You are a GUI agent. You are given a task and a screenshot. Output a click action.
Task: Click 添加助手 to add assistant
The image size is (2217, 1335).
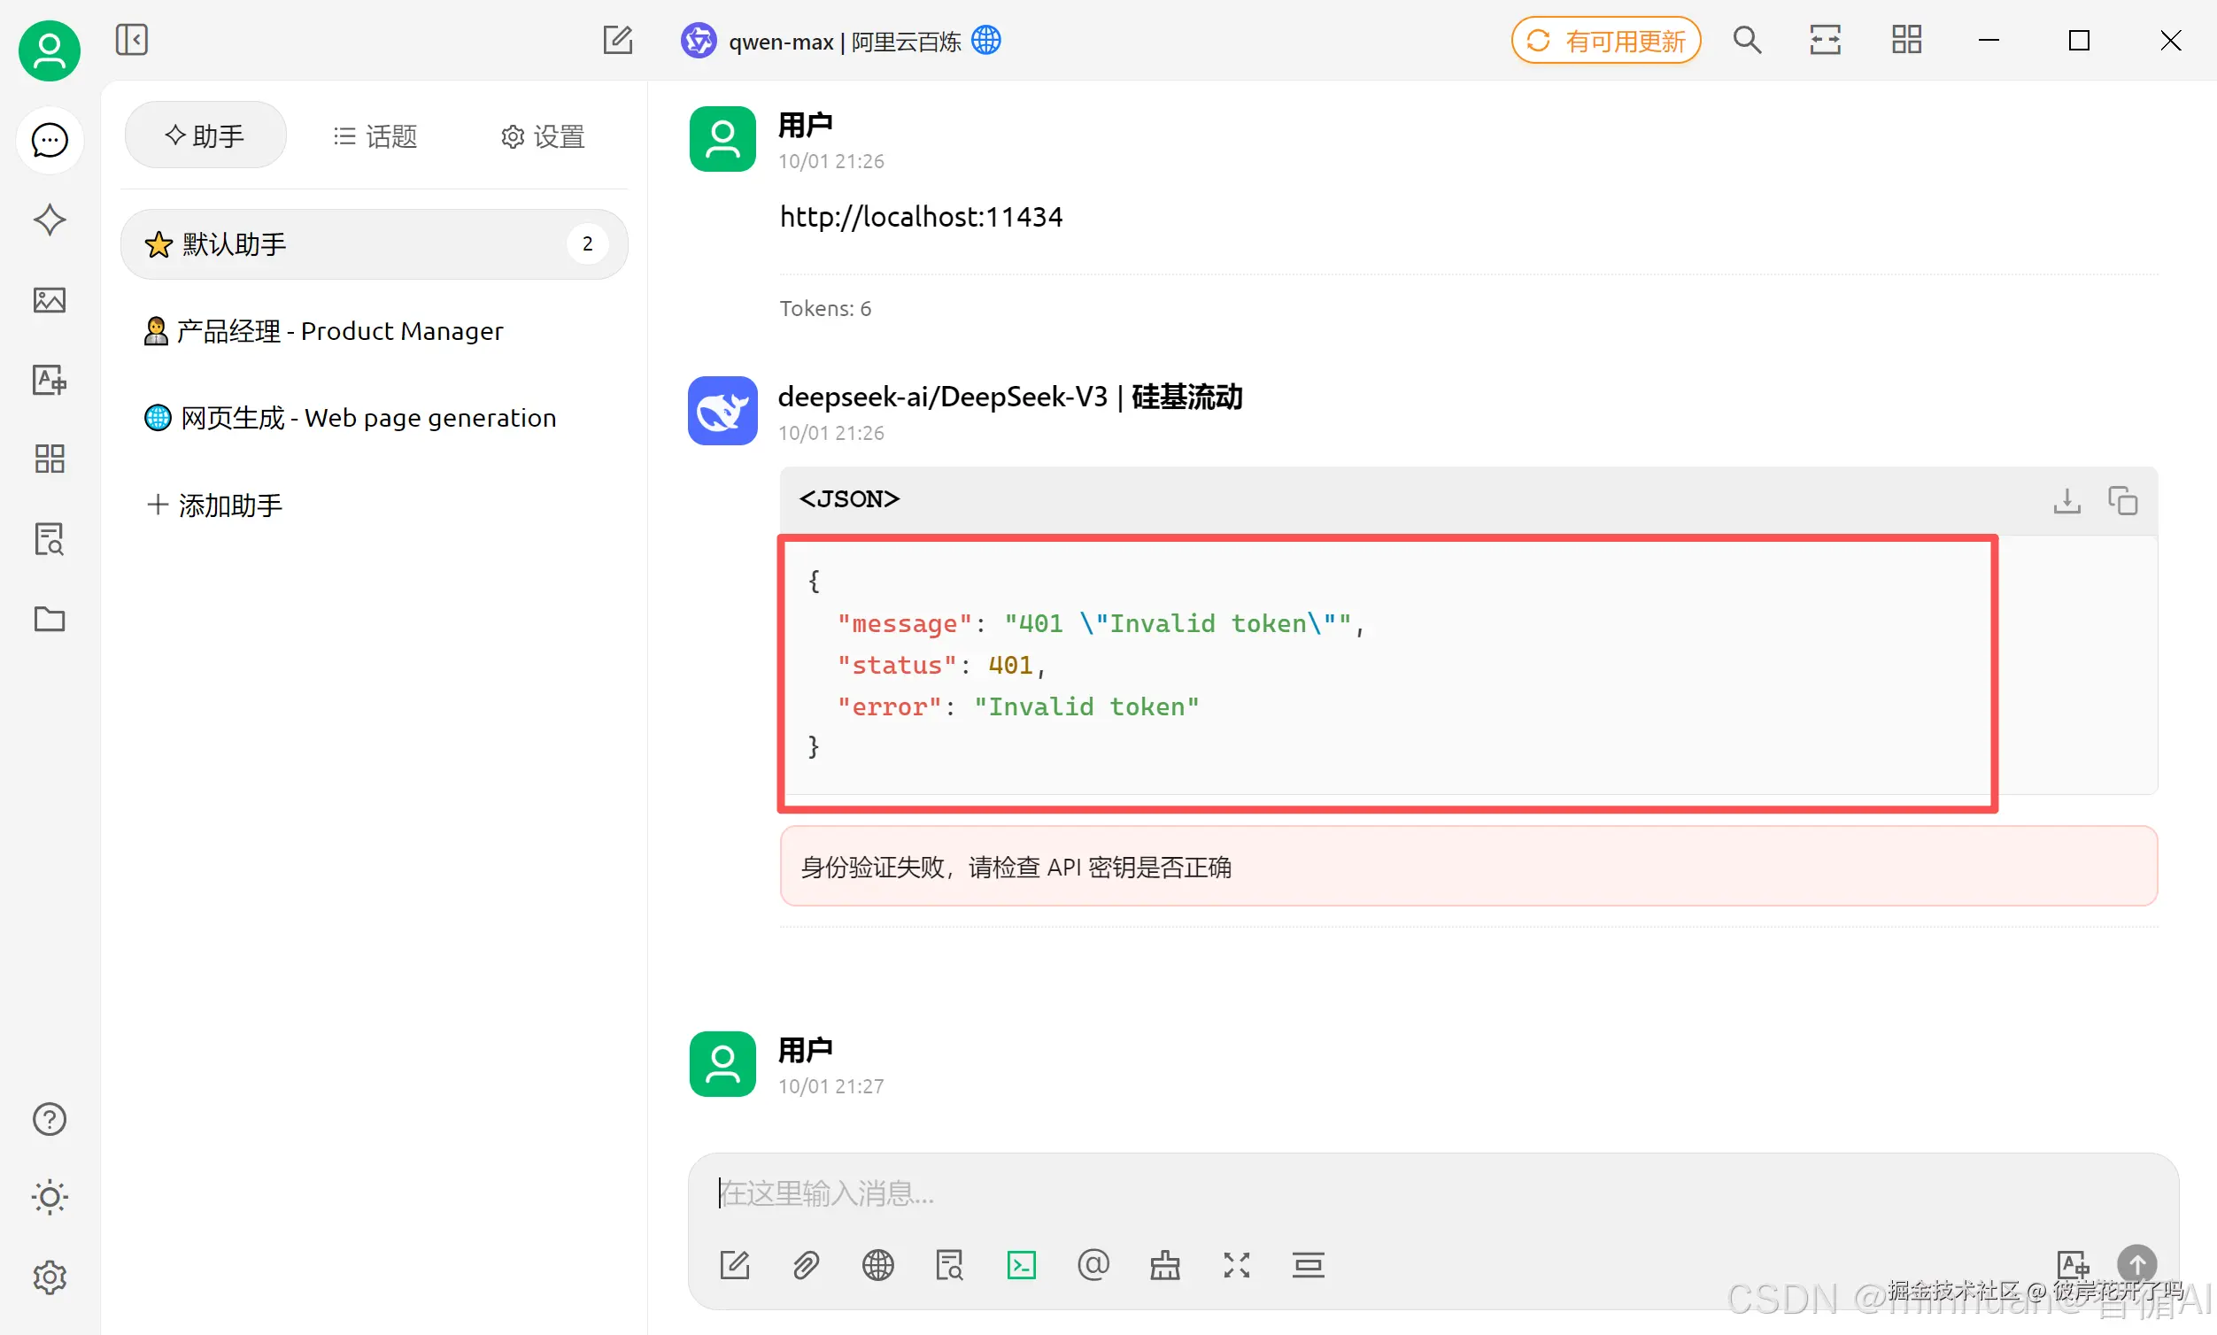[x=215, y=505]
